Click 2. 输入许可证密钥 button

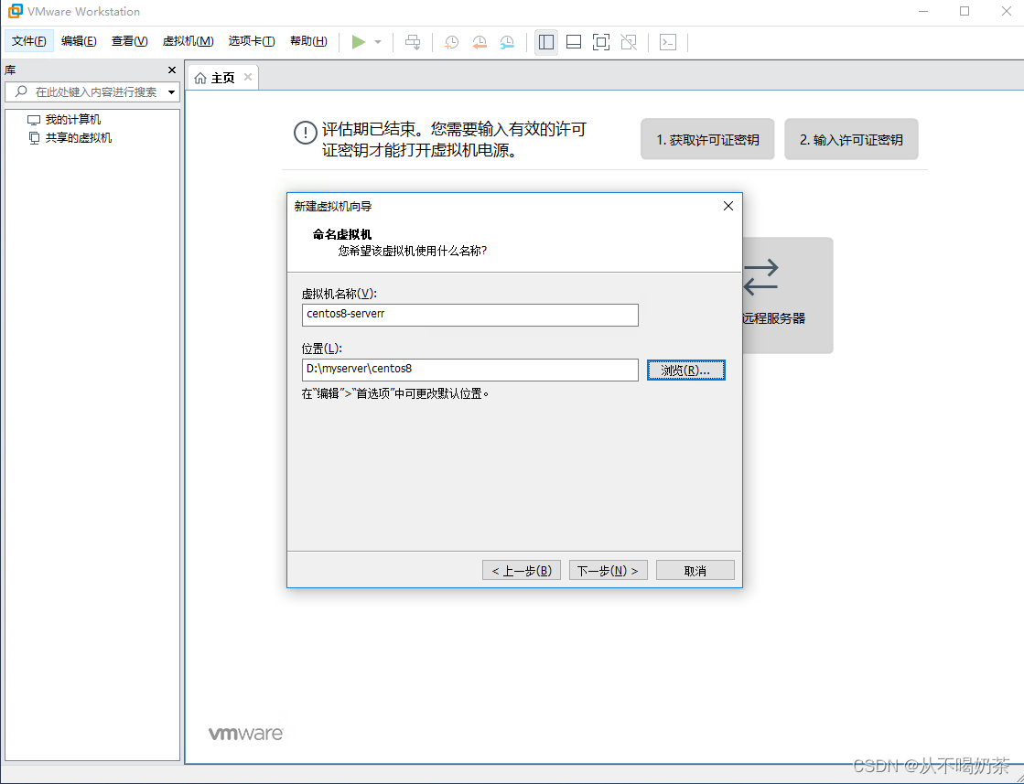(851, 139)
